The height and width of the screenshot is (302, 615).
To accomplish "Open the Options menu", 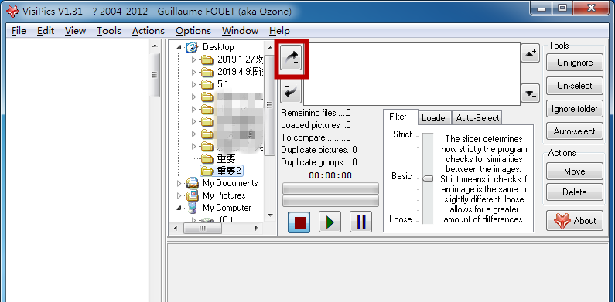I will [193, 31].
